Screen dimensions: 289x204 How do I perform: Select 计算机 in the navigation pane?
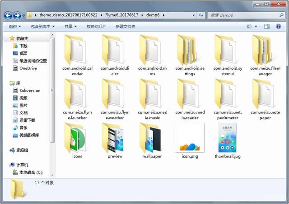point(22,165)
